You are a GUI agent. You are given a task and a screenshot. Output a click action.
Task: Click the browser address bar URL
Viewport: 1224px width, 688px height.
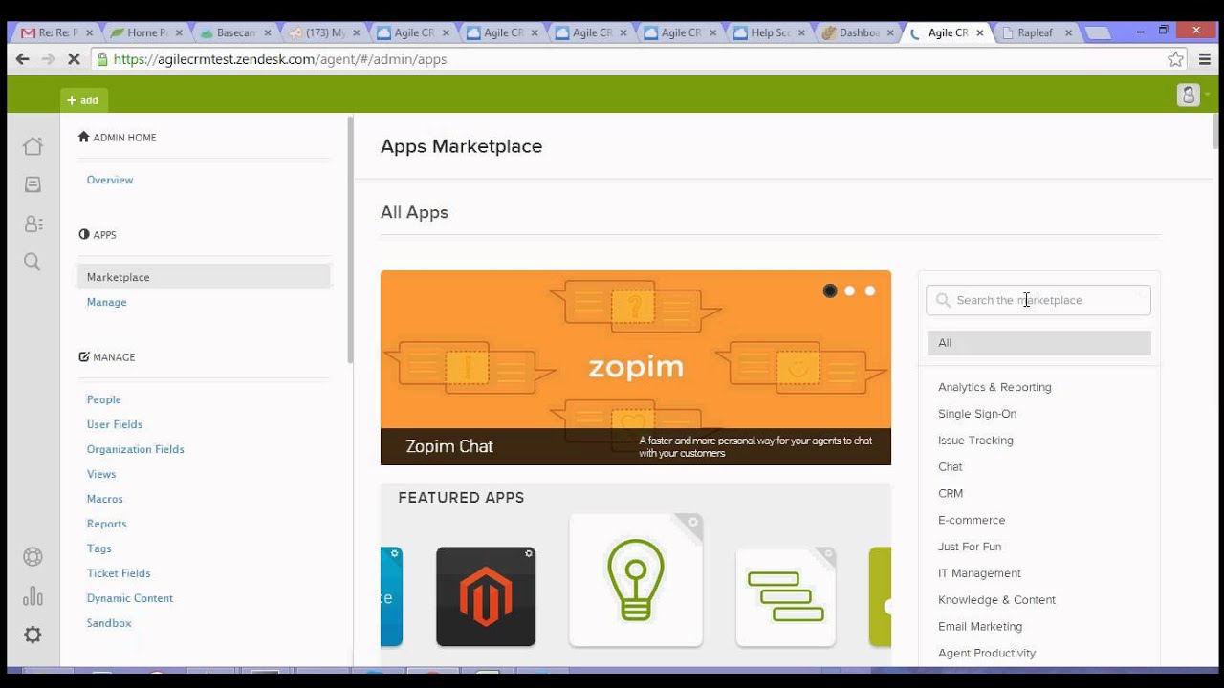click(x=280, y=59)
